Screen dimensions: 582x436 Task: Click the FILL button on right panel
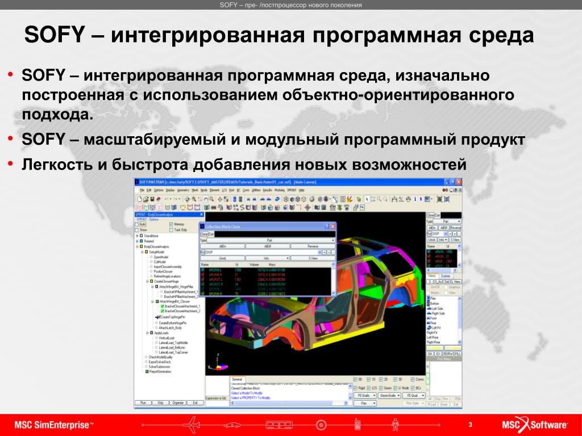(x=458, y=354)
